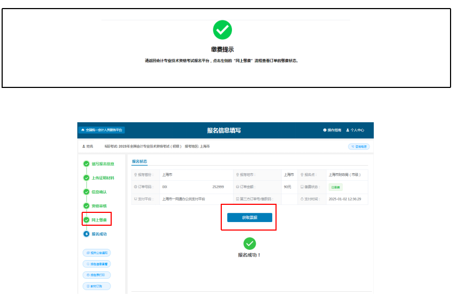
Task: Click 报名表打印 sidebar button
Action: (x=97, y=275)
